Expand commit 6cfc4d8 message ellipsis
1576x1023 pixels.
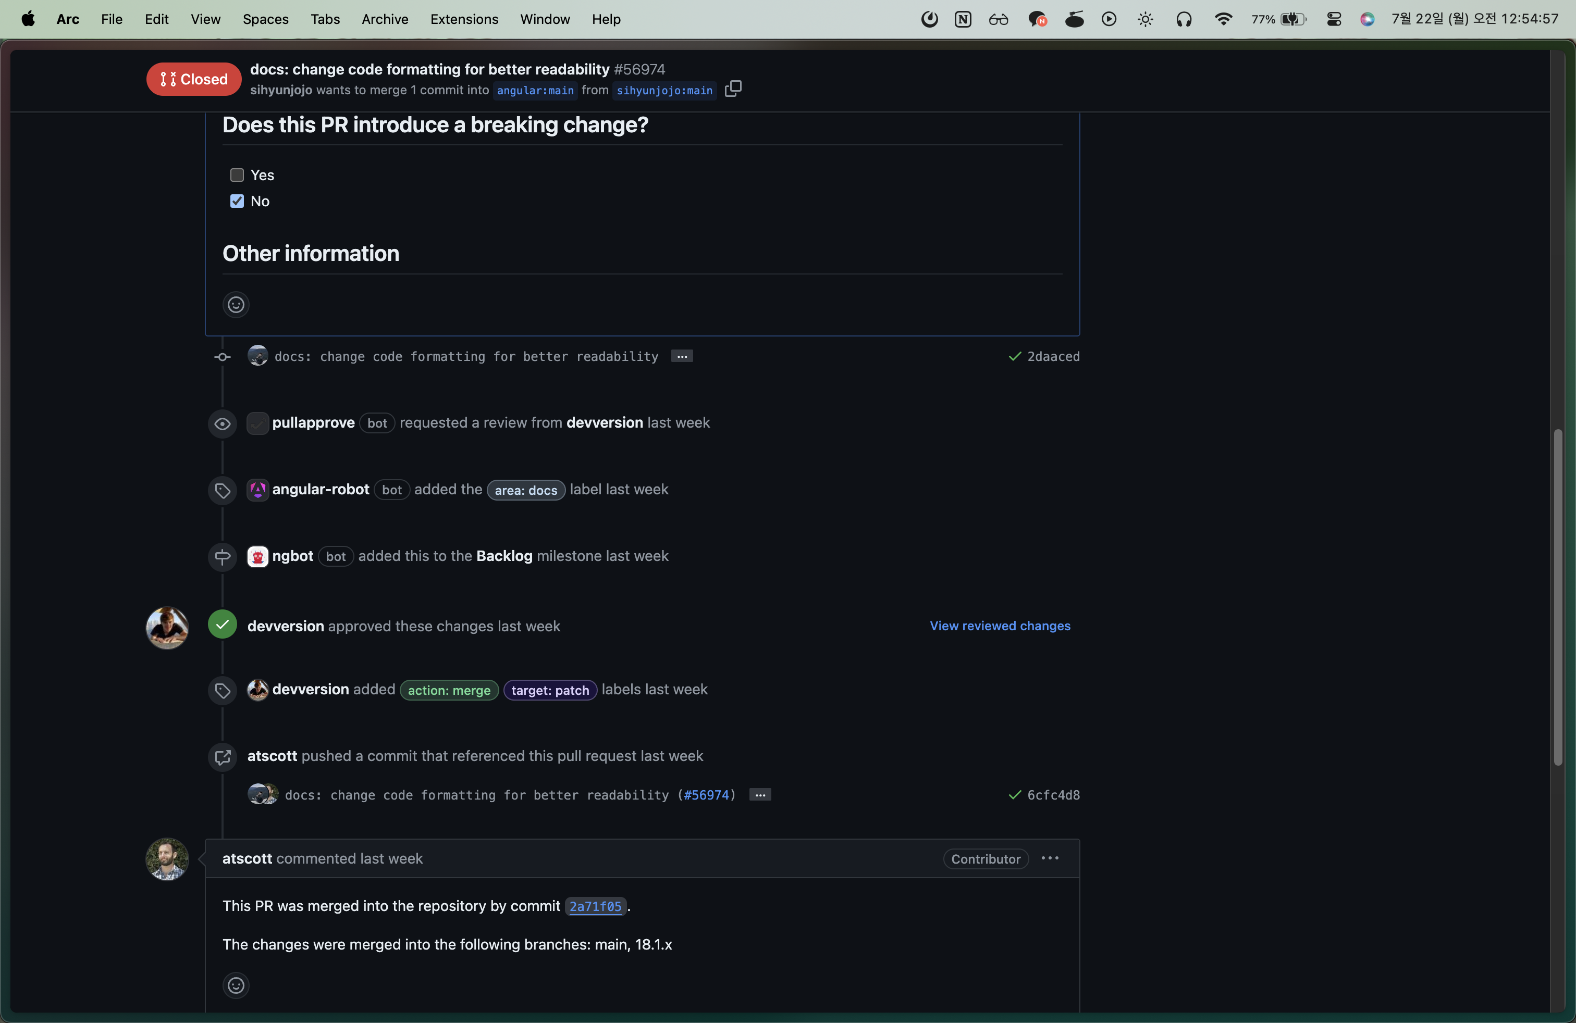(x=759, y=795)
